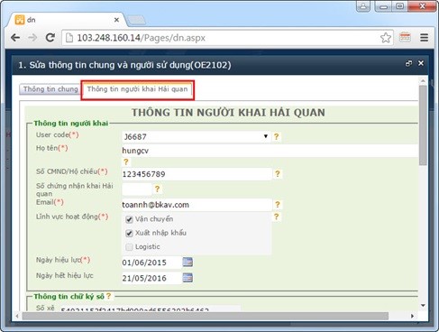Click the vertical scrollbar thumb in dialog
439x332 pixels.
tap(423, 125)
